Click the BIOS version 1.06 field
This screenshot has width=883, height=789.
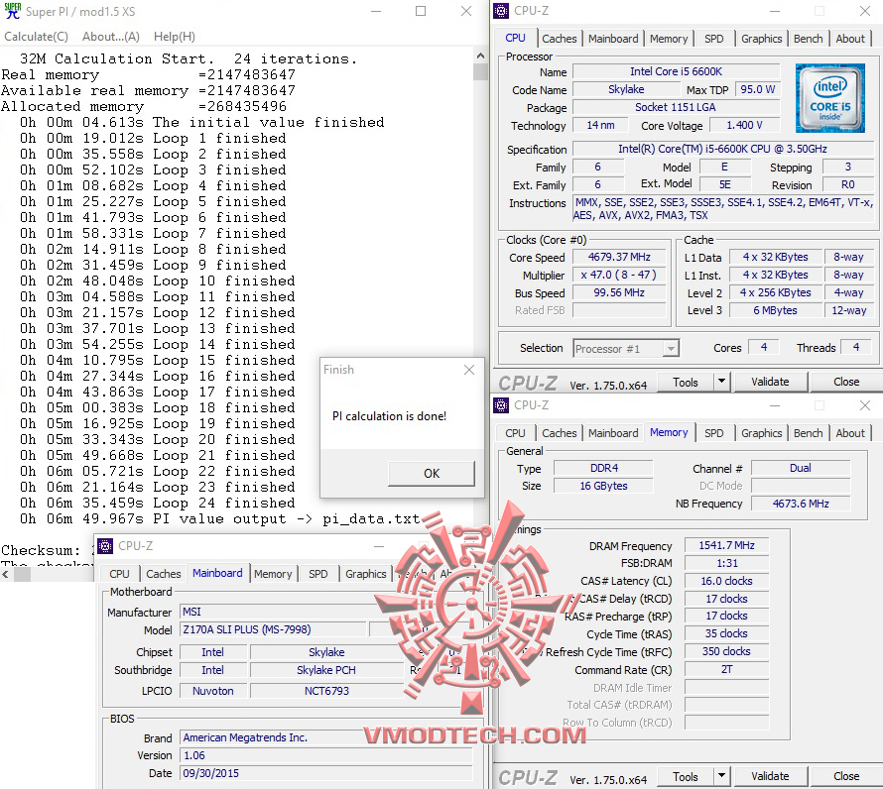point(326,755)
